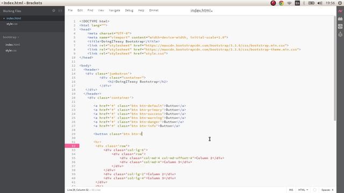Screen dimensions: 344x193
Task: Open the Debug menu
Action: point(129,10)
